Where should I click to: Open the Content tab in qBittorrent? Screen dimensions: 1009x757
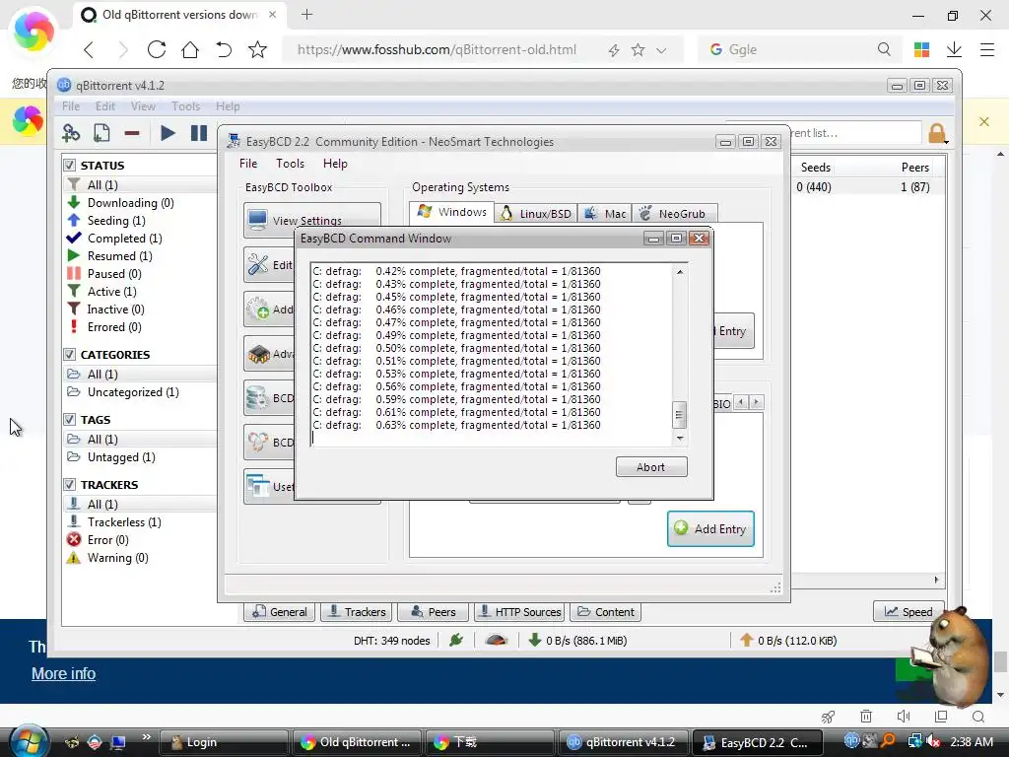pos(606,611)
